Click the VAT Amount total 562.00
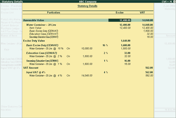Viewport: 176px width, 118px height. pyautogui.click(x=149, y=68)
